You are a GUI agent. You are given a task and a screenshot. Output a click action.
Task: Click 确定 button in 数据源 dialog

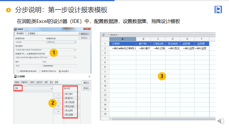pos(84,34)
